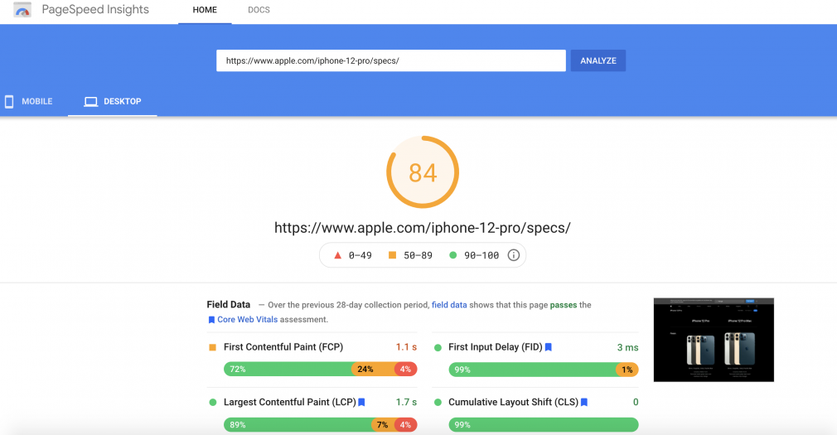Click the PageSpeed Insights logo icon

(22, 10)
